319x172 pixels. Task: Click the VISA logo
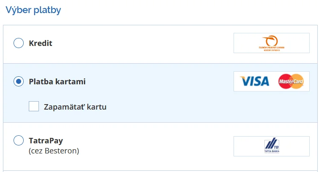tap(255, 81)
